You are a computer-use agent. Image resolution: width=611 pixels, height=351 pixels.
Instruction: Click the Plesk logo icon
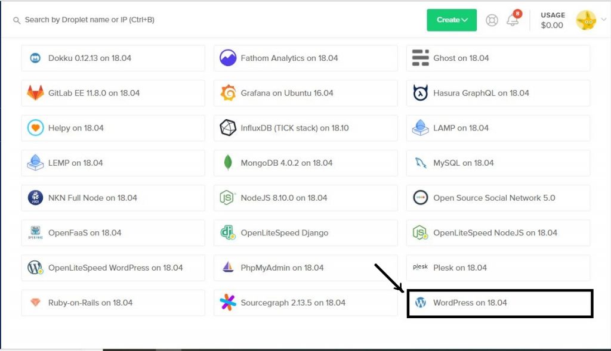pos(421,266)
